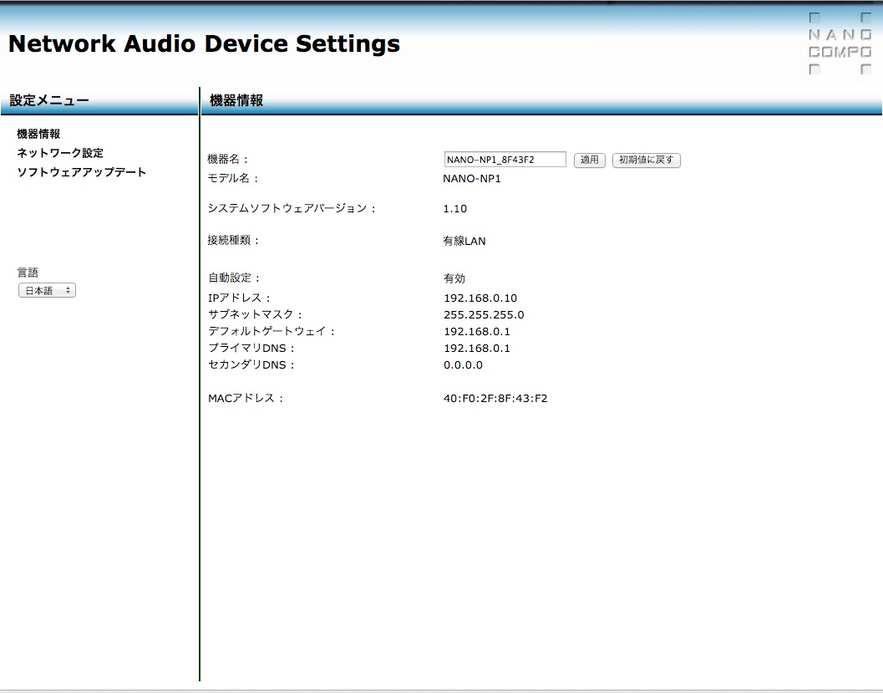Click the software version value 1.10
The width and height of the screenshot is (883, 693).
[x=455, y=209]
